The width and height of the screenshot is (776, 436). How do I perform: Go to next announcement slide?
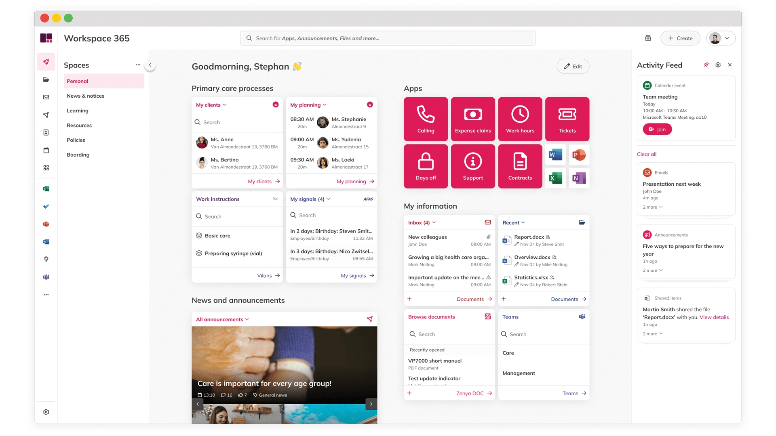point(371,404)
